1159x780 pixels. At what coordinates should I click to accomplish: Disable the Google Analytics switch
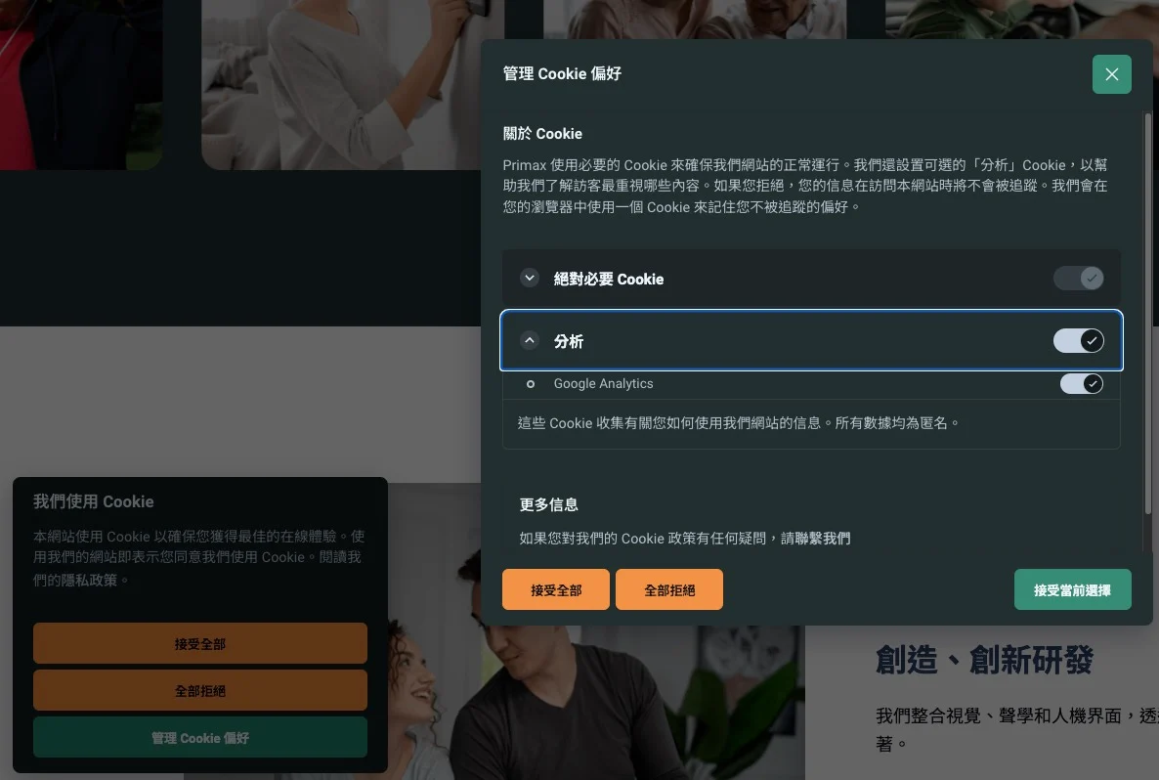tap(1081, 384)
